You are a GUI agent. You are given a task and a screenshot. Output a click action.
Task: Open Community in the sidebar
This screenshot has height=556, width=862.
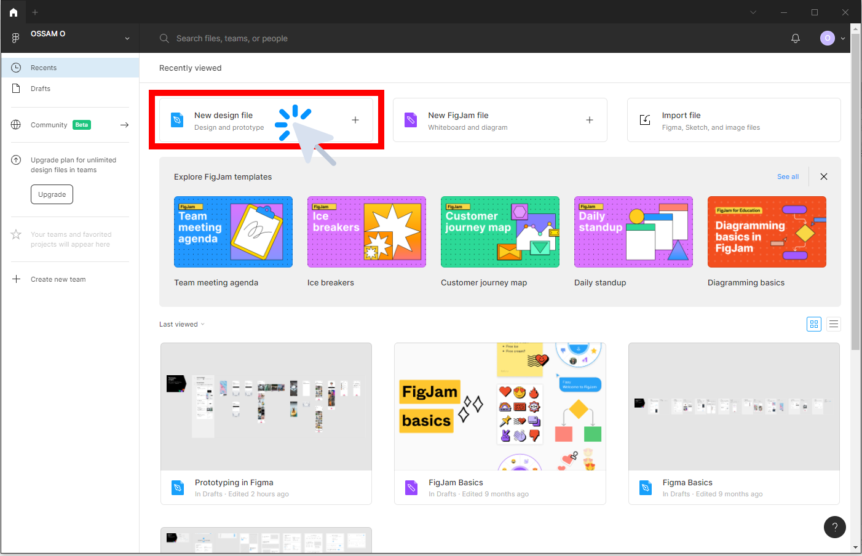point(49,125)
